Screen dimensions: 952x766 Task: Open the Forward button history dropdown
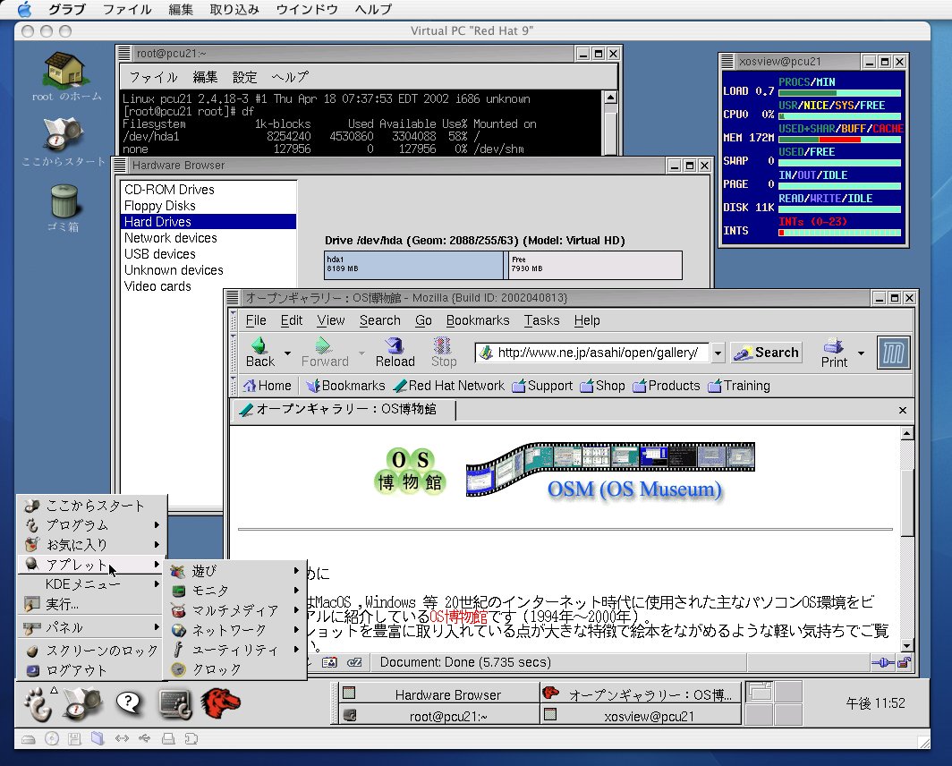coord(361,353)
